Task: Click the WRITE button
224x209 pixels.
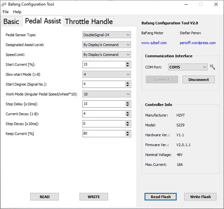Action: (94, 197)
